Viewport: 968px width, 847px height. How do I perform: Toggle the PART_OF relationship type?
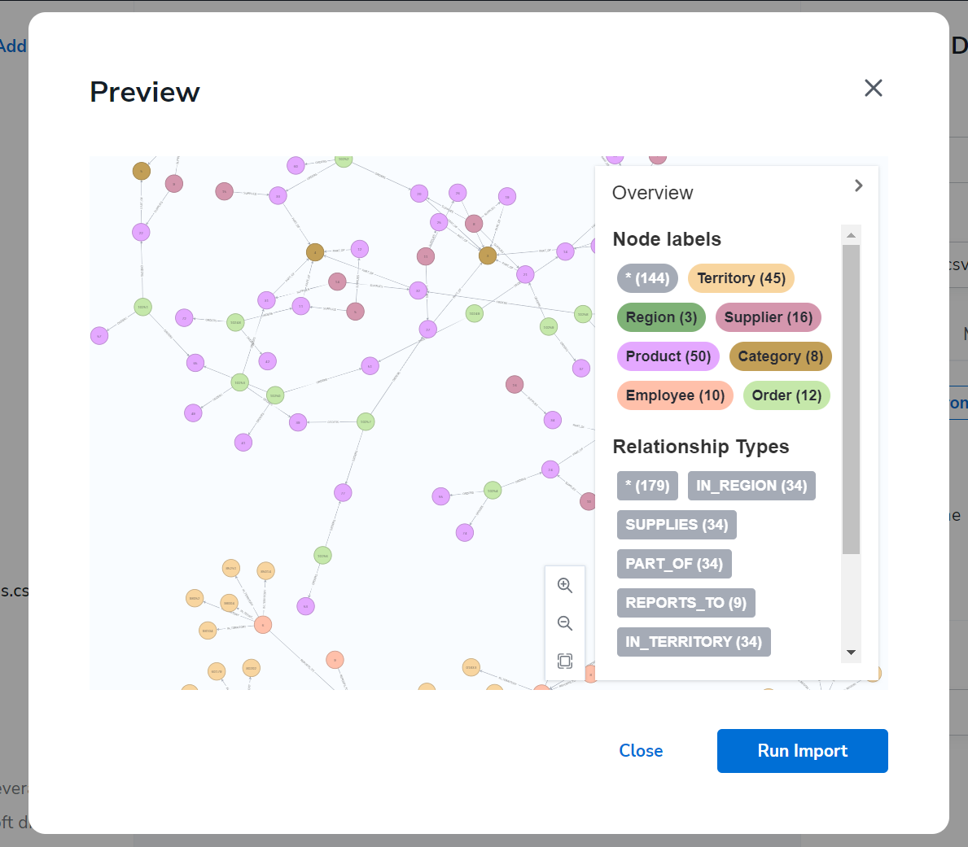674,564
